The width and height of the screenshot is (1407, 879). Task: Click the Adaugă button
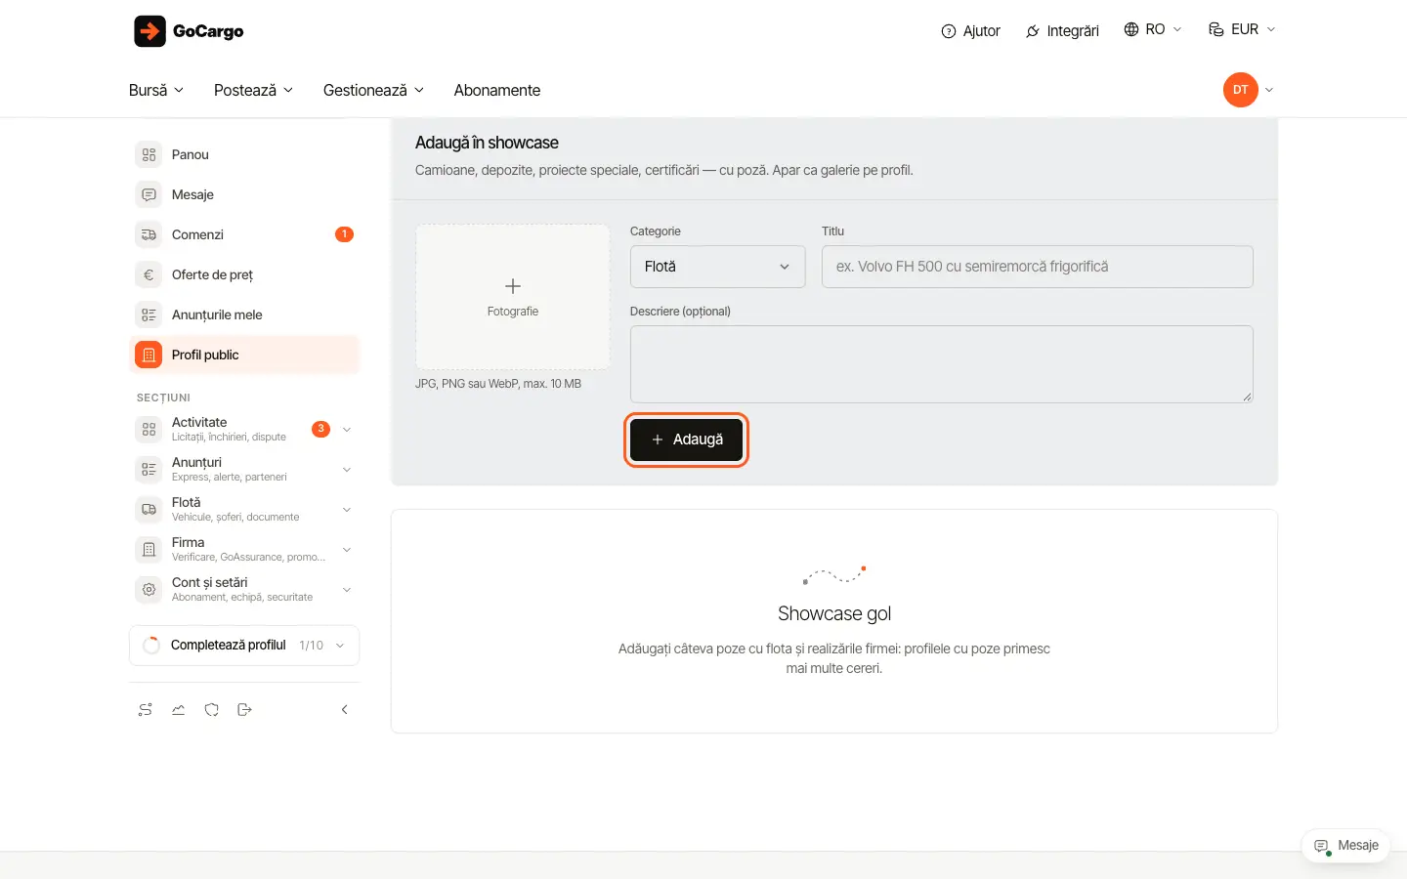click(x=687, y=439)
